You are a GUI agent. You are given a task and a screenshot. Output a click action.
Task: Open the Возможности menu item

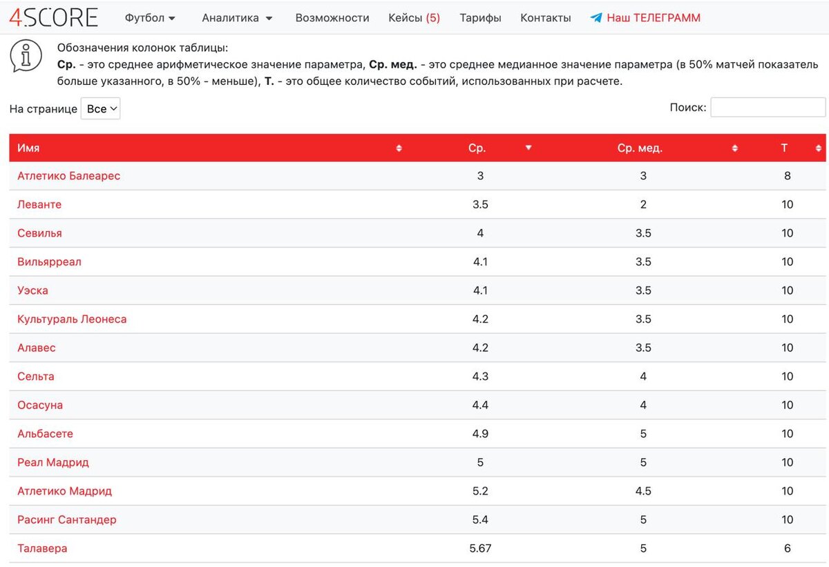[x=332, y=18]
